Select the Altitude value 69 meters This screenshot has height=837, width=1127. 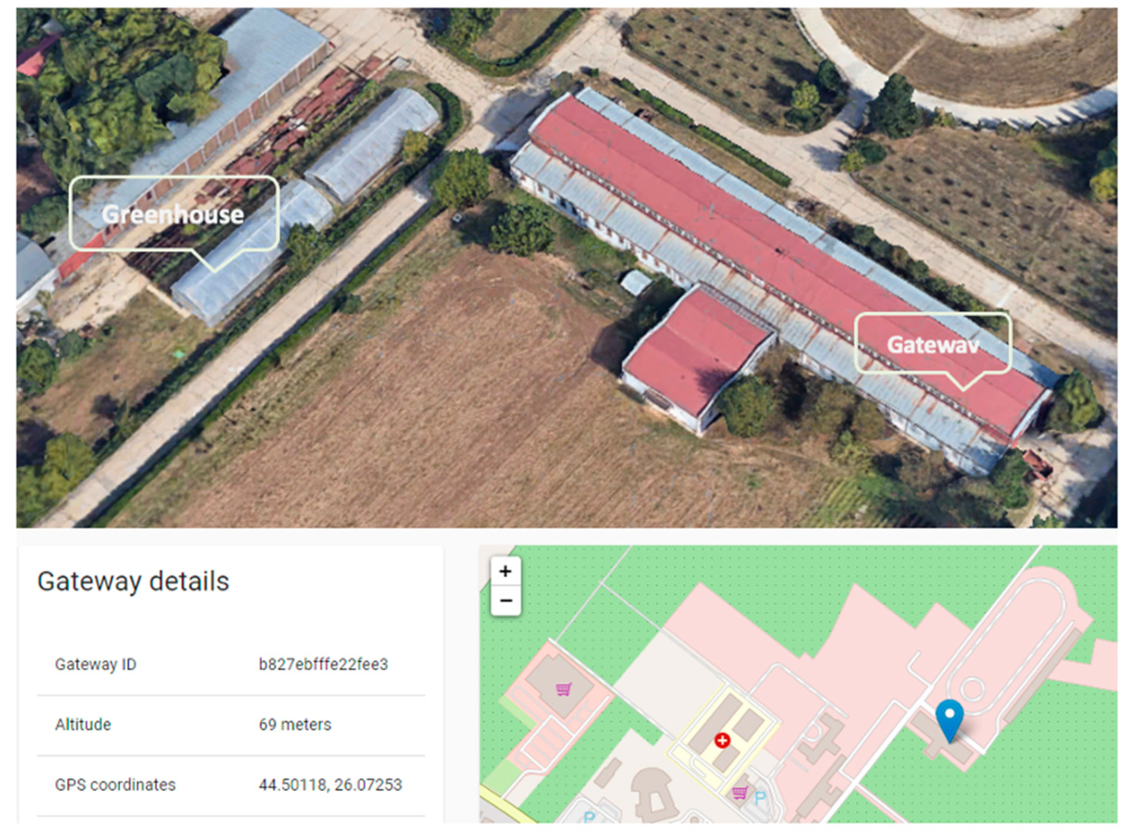(295, 724)
